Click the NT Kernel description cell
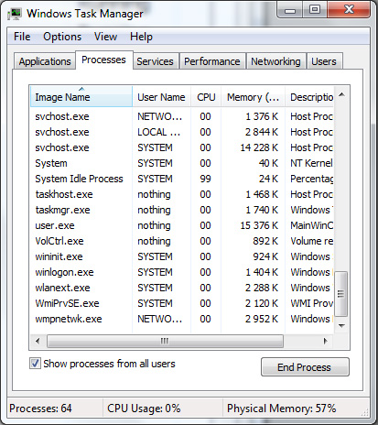 pyautogui.click(x=311, y=163)
